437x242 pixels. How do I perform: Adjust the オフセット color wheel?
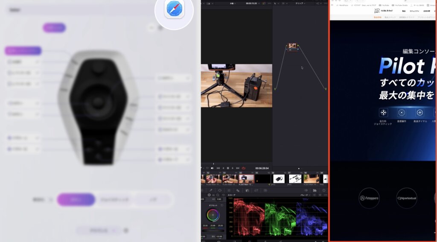(x=213, y=215)
